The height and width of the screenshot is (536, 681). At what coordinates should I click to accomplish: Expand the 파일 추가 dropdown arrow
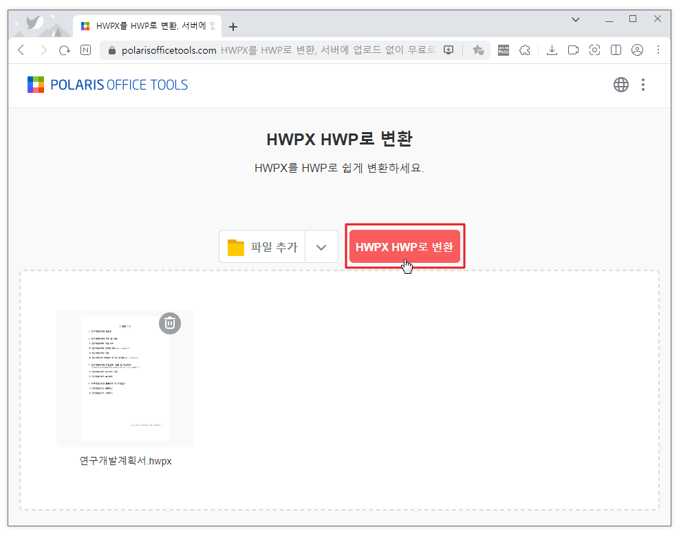tap(321, 246)
